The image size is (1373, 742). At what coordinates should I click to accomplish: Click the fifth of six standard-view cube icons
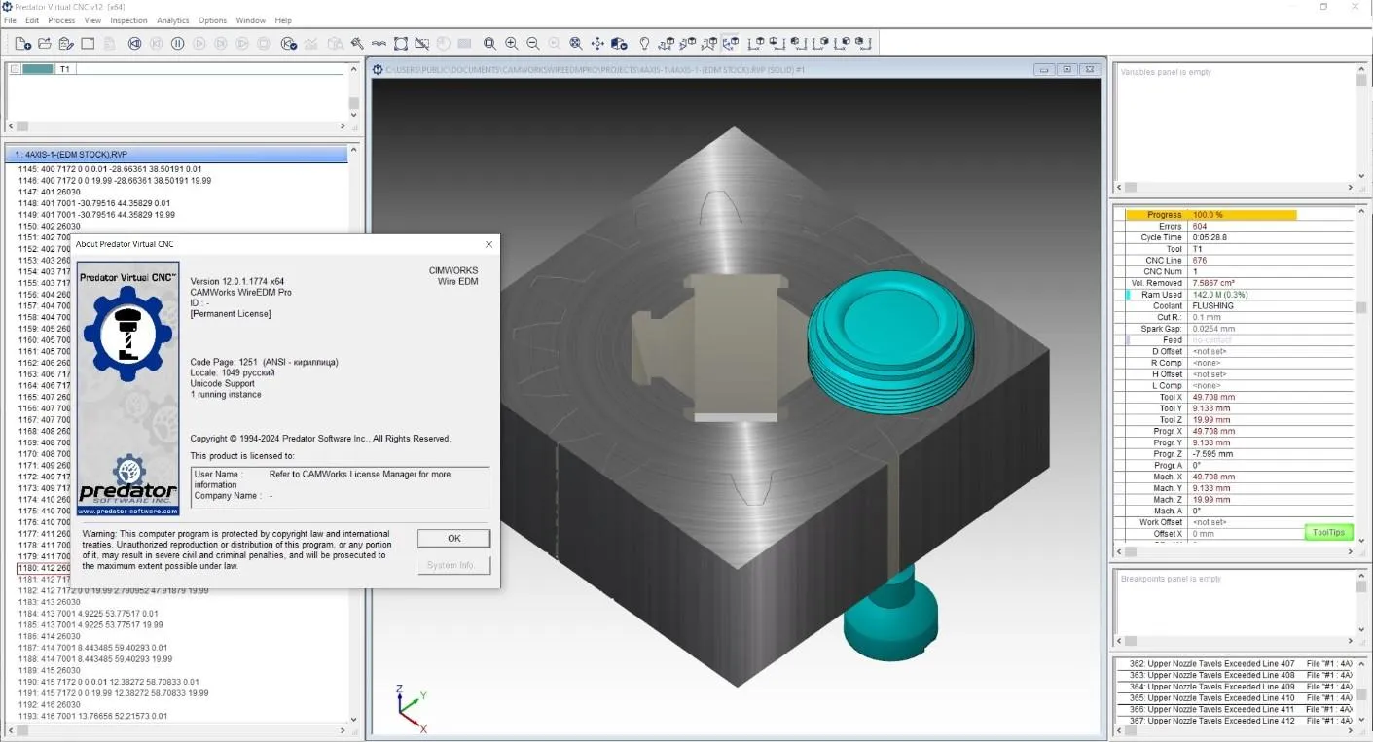[843, 44]
